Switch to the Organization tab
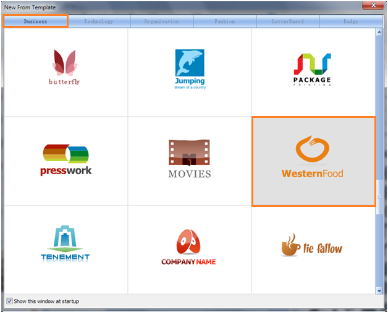388x313 pixels. click(x=162, y=22)
